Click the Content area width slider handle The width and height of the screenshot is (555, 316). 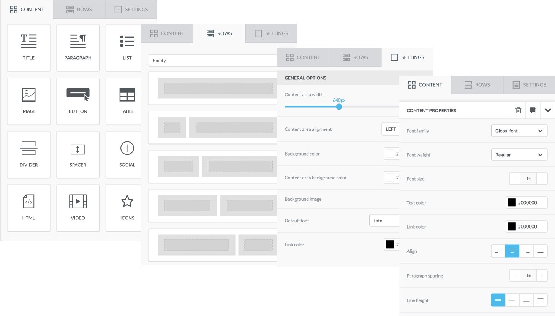tap(339, 106)
